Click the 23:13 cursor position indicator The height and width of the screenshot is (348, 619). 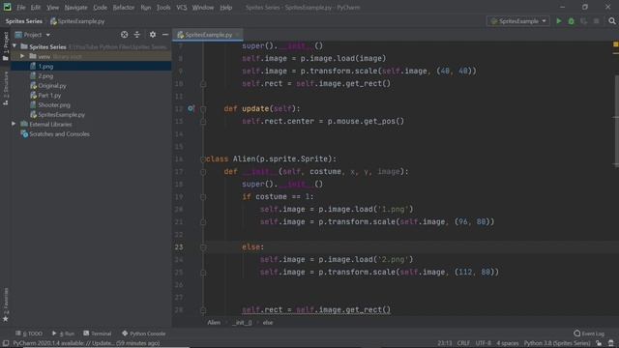coord(445,343)
